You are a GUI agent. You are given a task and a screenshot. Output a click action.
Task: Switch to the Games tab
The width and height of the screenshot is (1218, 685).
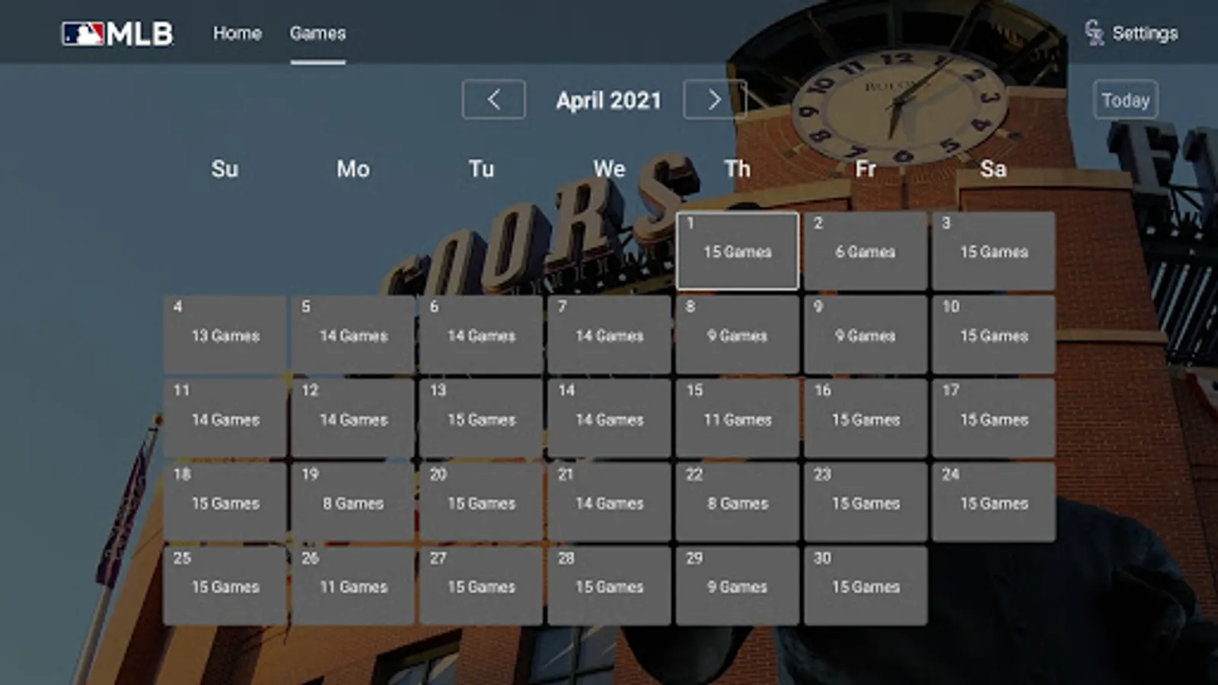click(x=317, y=33)
